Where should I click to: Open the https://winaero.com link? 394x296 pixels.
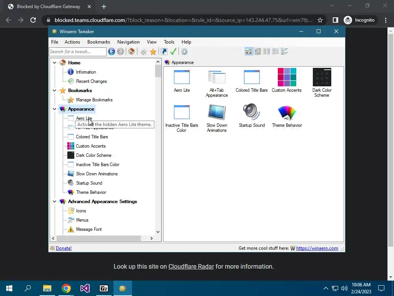(317, 248)
